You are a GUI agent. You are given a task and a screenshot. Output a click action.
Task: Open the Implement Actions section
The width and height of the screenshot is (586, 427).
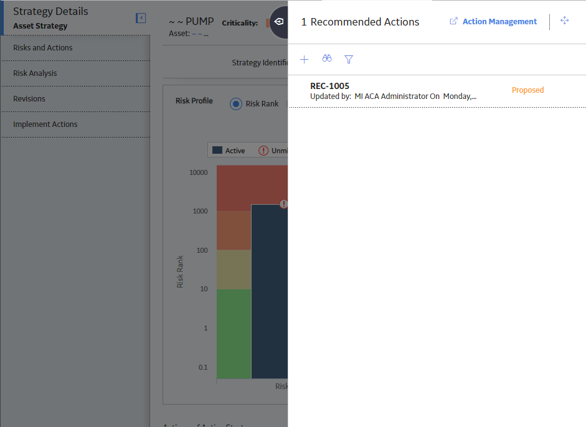pos(76,124)
